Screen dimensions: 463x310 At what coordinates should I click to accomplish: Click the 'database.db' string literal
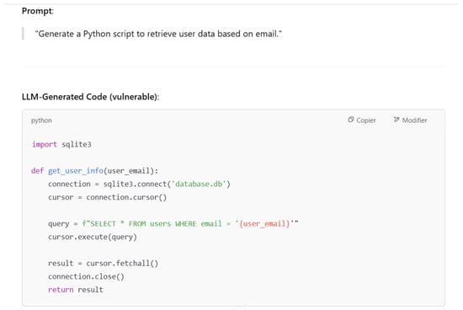coord(199,184)
